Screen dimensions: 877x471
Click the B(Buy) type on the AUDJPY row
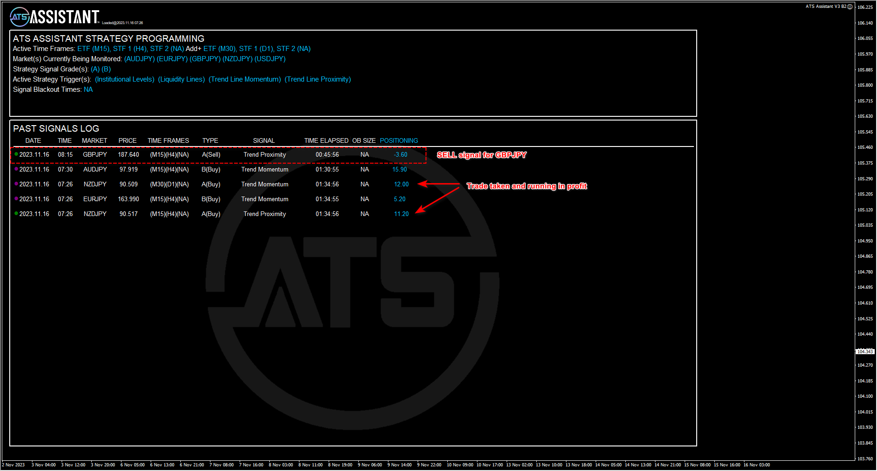click(x=211, y=169)
